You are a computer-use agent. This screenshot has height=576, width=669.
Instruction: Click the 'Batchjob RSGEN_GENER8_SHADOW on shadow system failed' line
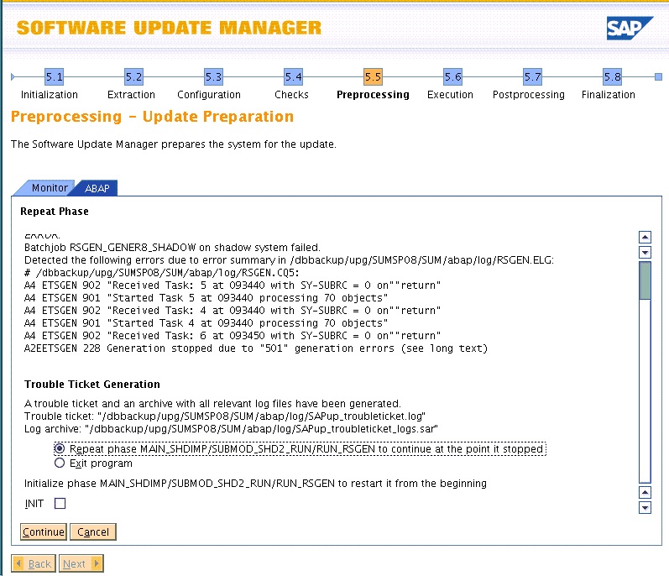click(172, 248)
